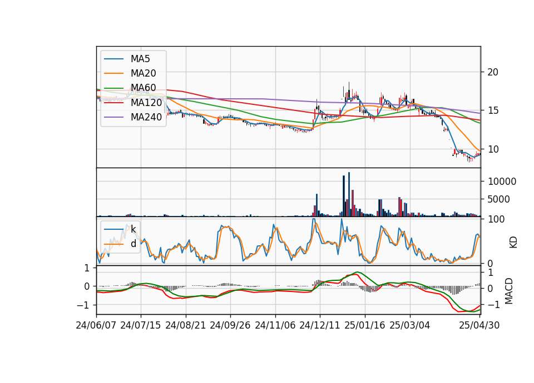Click the KD axis value 100
The height and width of the screenshot is (383, 534).
[496, 219]
